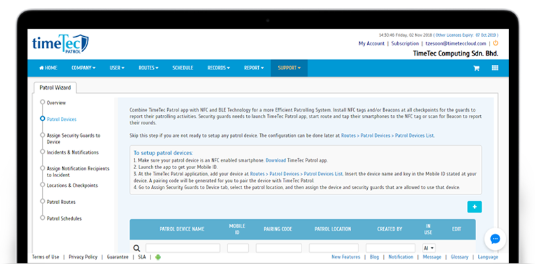Select Locations & Checkpoints step
Viewport: 535px width, 264px height.
72,186
